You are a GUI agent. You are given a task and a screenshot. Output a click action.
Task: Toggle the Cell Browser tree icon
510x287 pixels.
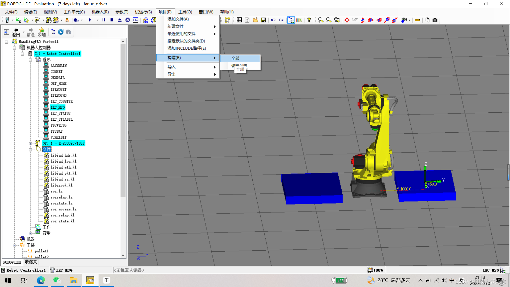point(291,20)
